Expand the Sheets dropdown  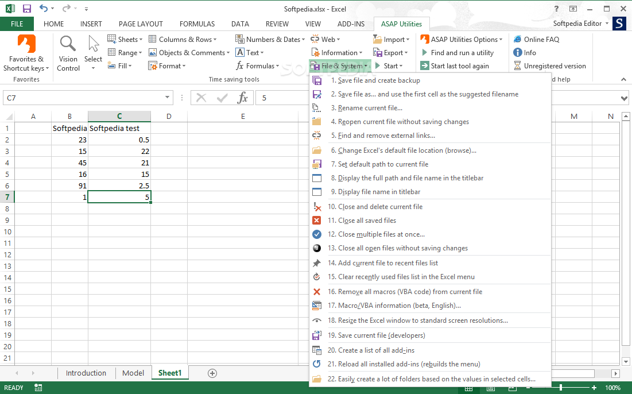tap(125, 39)
